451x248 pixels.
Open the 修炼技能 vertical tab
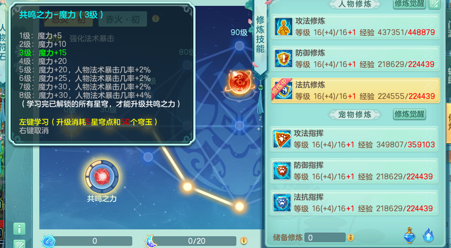pos(260,35)
